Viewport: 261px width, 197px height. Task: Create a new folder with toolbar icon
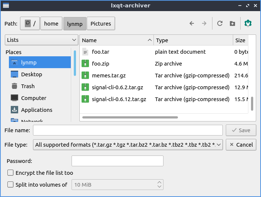(x=232, y=23)
